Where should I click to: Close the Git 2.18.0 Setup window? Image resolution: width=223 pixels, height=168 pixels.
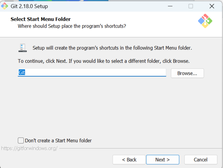tap(212, 6)
